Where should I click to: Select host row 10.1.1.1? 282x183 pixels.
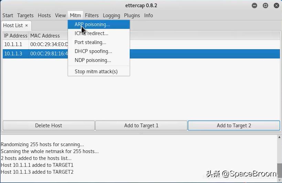coord(34,44)
